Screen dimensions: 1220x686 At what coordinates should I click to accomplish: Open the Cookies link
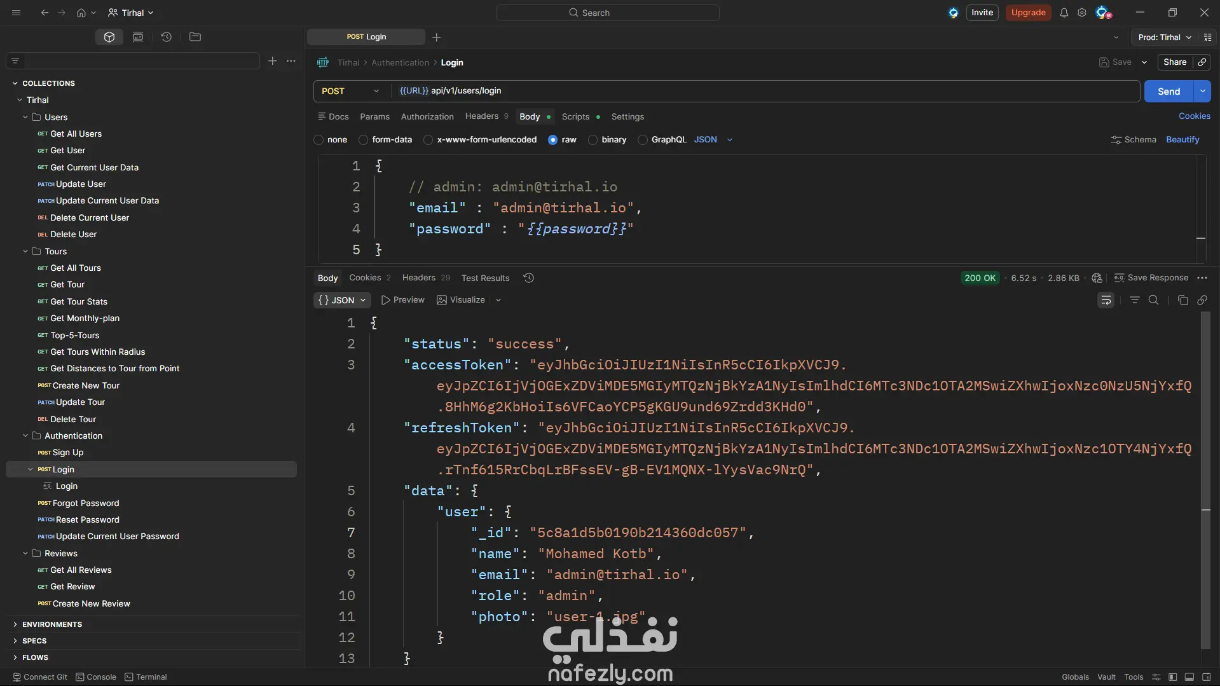pyautogui.click(x=1195, y=116)
